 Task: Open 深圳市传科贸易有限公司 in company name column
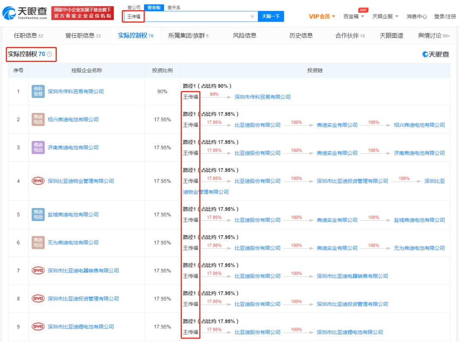(x=76, y=91)
